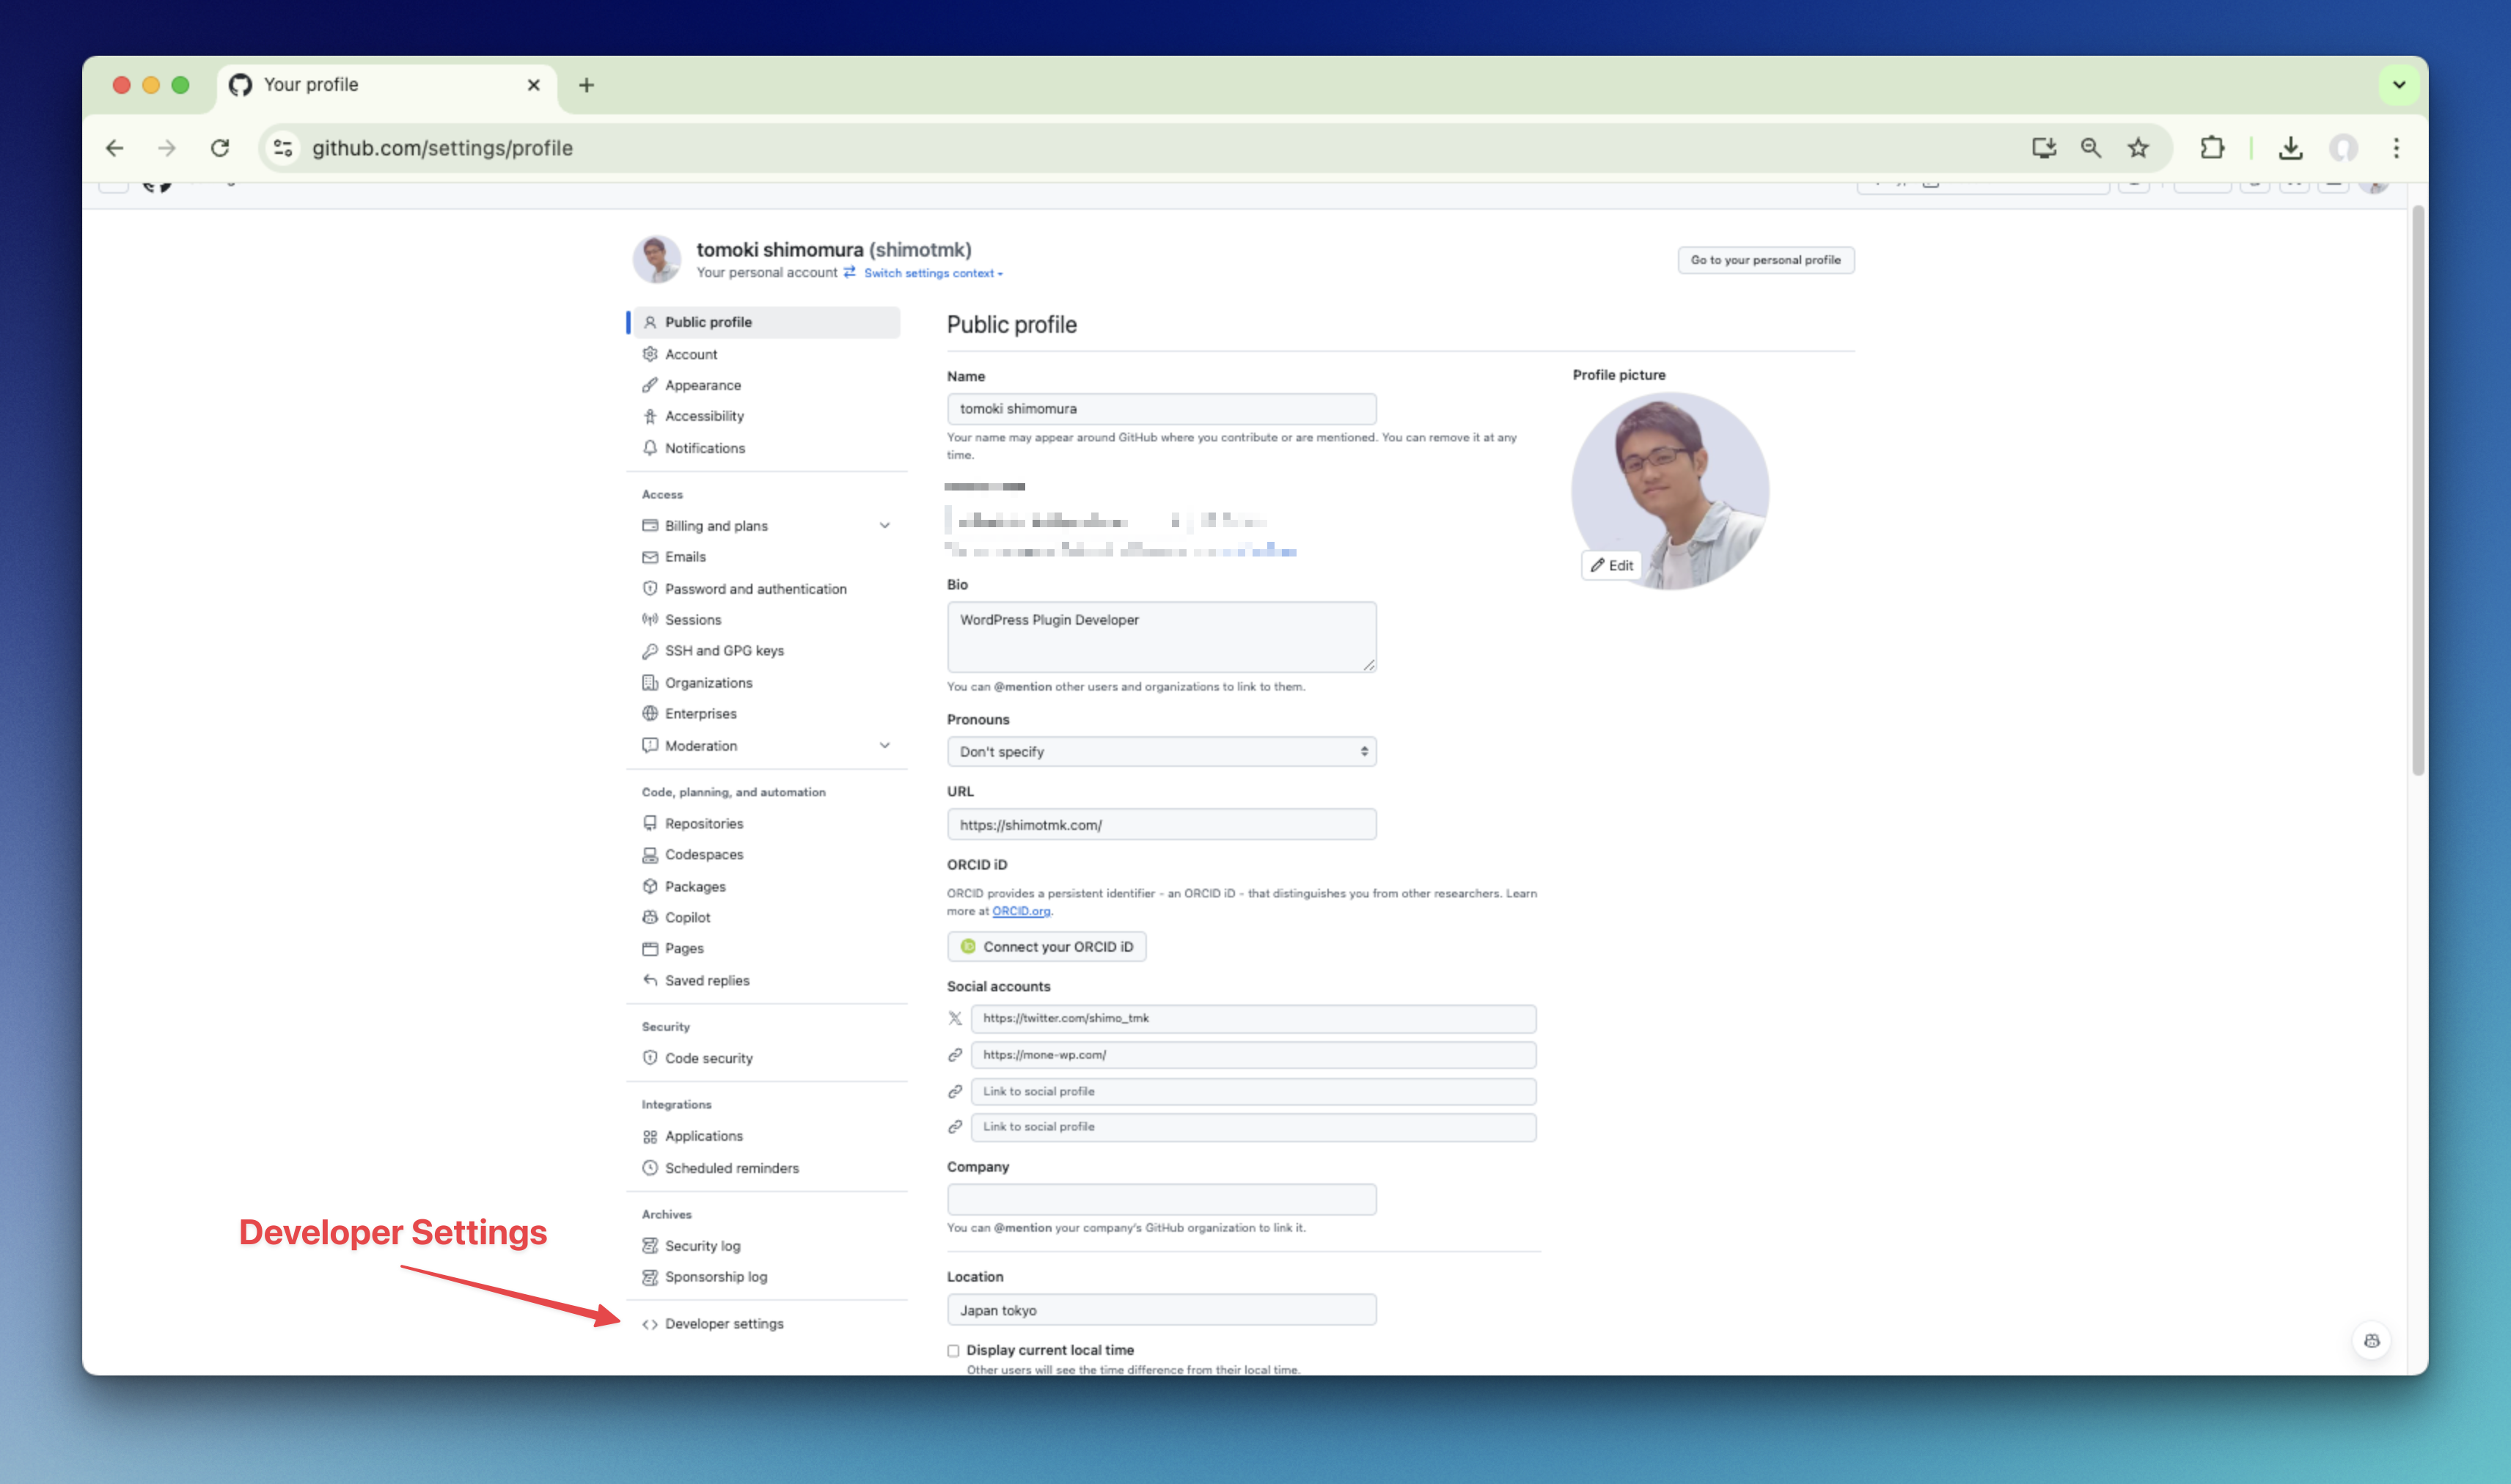Click the ORCID logo icon in connect button
Image resolution: width=2511 pixels, height=1484 pixels.
(x=967, y=946)
